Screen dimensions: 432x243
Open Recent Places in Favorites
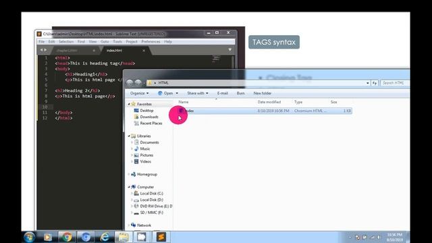151,123
